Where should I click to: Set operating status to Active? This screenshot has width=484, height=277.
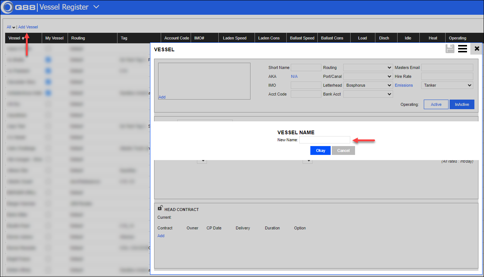tap(436, 104)
